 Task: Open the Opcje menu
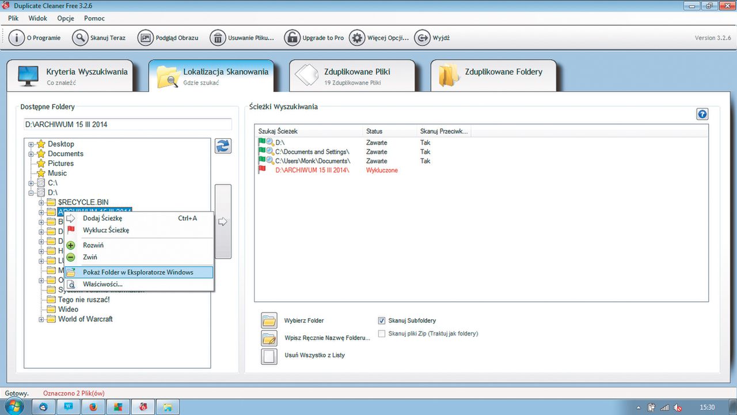coord(66,18)
